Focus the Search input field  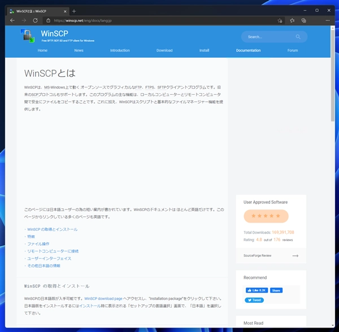(274, 37)
